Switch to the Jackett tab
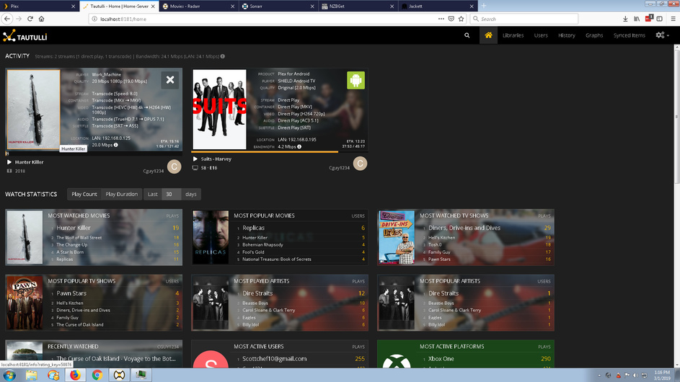680x382 pixels. 437,6
